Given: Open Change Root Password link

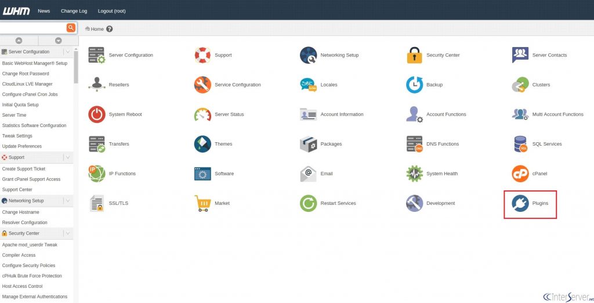Looking at the screenshot, I should [26, 74].
